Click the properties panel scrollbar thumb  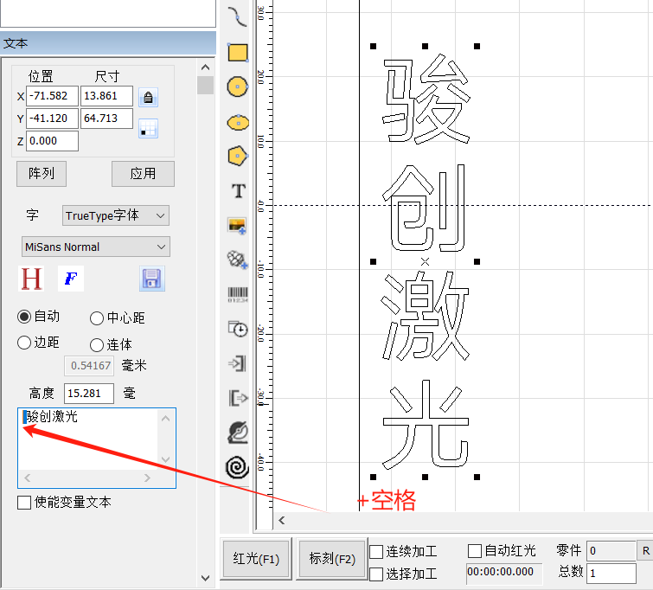205,85
